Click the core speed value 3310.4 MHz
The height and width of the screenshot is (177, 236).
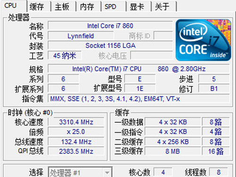[76, 122]
